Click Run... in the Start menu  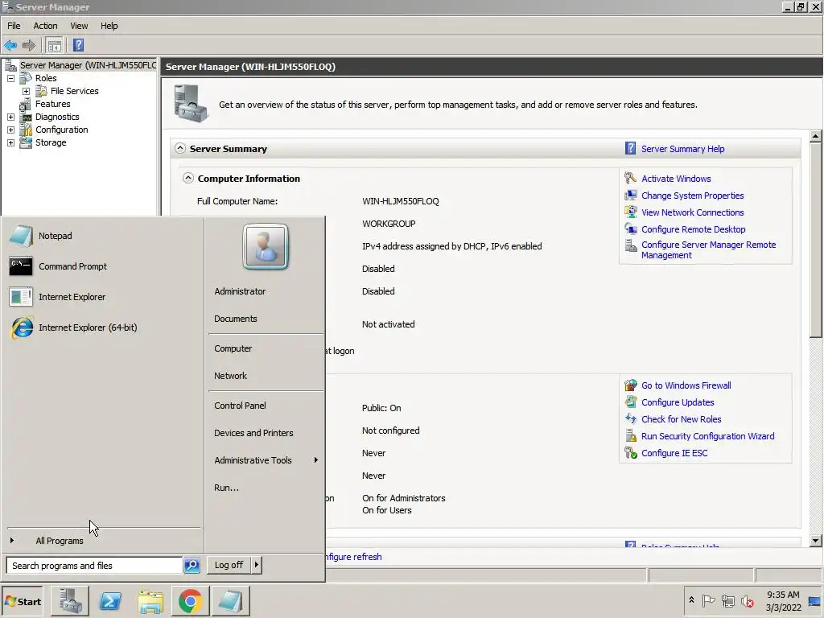pos(226,488)
